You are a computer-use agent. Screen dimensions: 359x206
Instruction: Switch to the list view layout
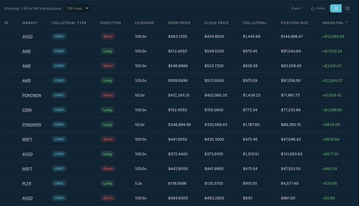pyautogui.click(x=336, y=8)
